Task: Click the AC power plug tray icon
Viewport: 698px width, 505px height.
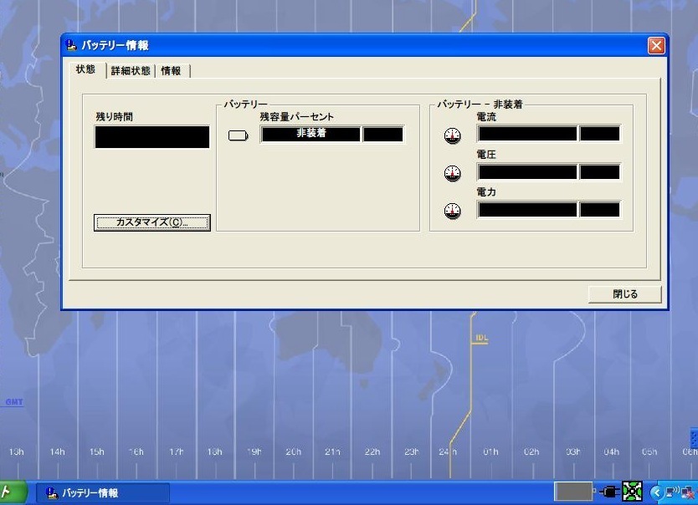Action: (608, 492)
